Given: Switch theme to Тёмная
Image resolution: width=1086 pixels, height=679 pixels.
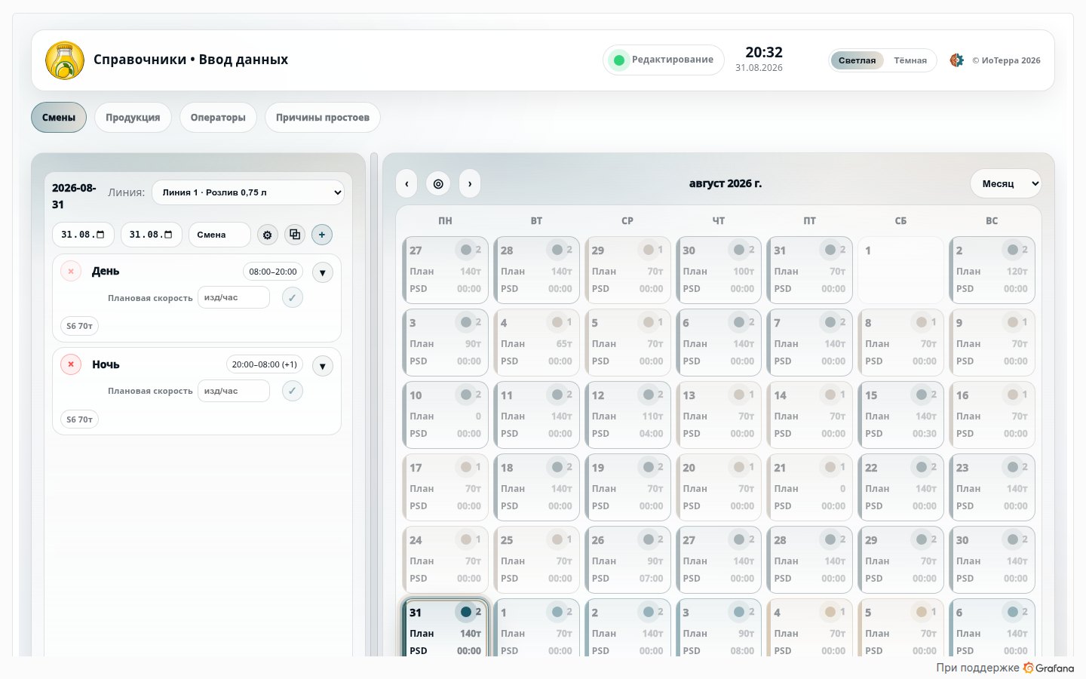Looking at the screenshot, I should 910,60.
